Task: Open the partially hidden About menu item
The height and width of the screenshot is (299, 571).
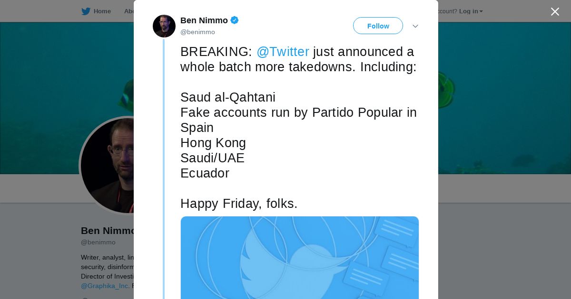Action: click(x=128, y=11)
